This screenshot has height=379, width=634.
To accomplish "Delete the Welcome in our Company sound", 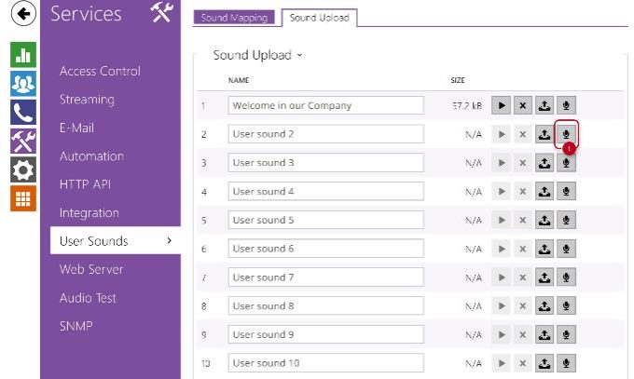I will (x=522, y=106).
